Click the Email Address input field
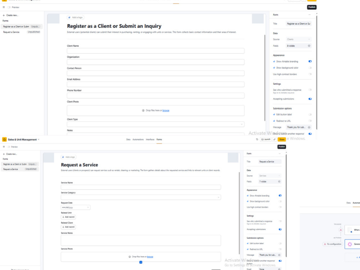360x270 pixels. (156, 84)
